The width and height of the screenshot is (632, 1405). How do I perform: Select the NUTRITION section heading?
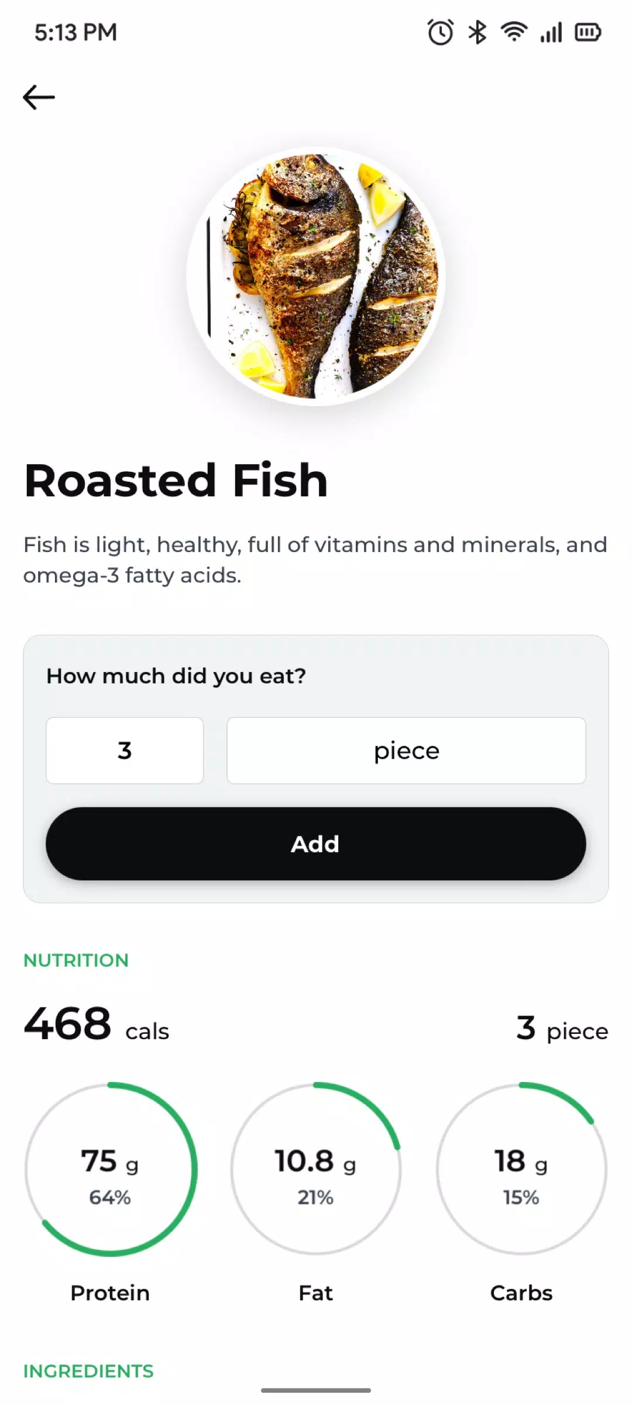(x=76, y=960)
